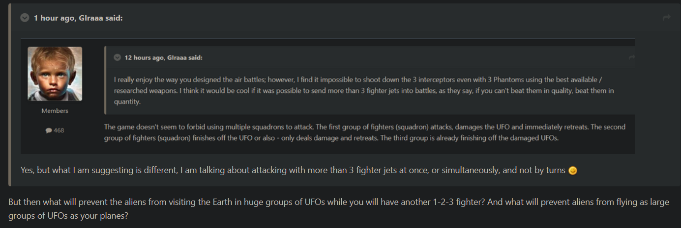
Task: Collapse the "1 hour ago" outer quote chevron
Action: click(25, 18)
